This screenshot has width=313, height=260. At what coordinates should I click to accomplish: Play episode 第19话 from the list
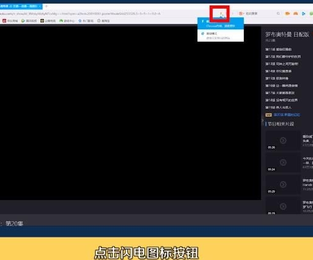(278, 108)
